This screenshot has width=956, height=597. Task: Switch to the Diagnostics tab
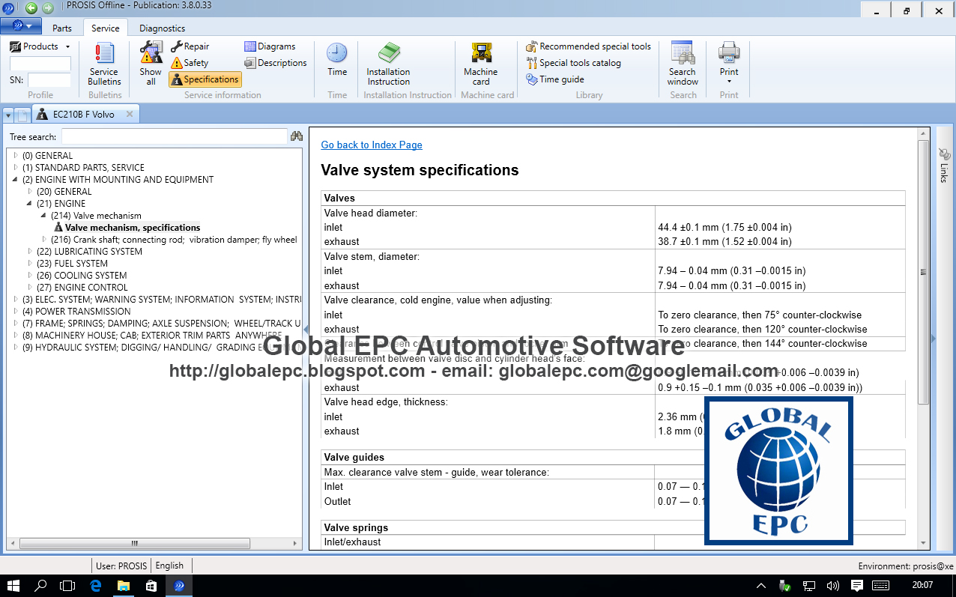click(x=162, y=27)
